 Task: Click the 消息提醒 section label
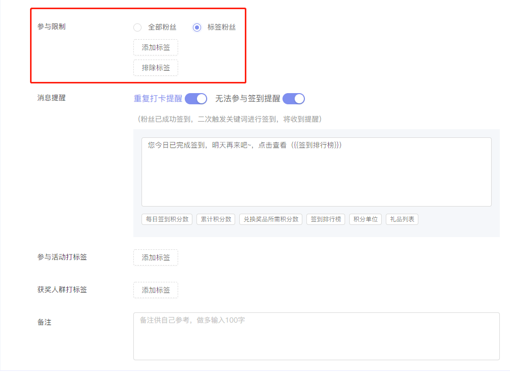tap(51, 98)
